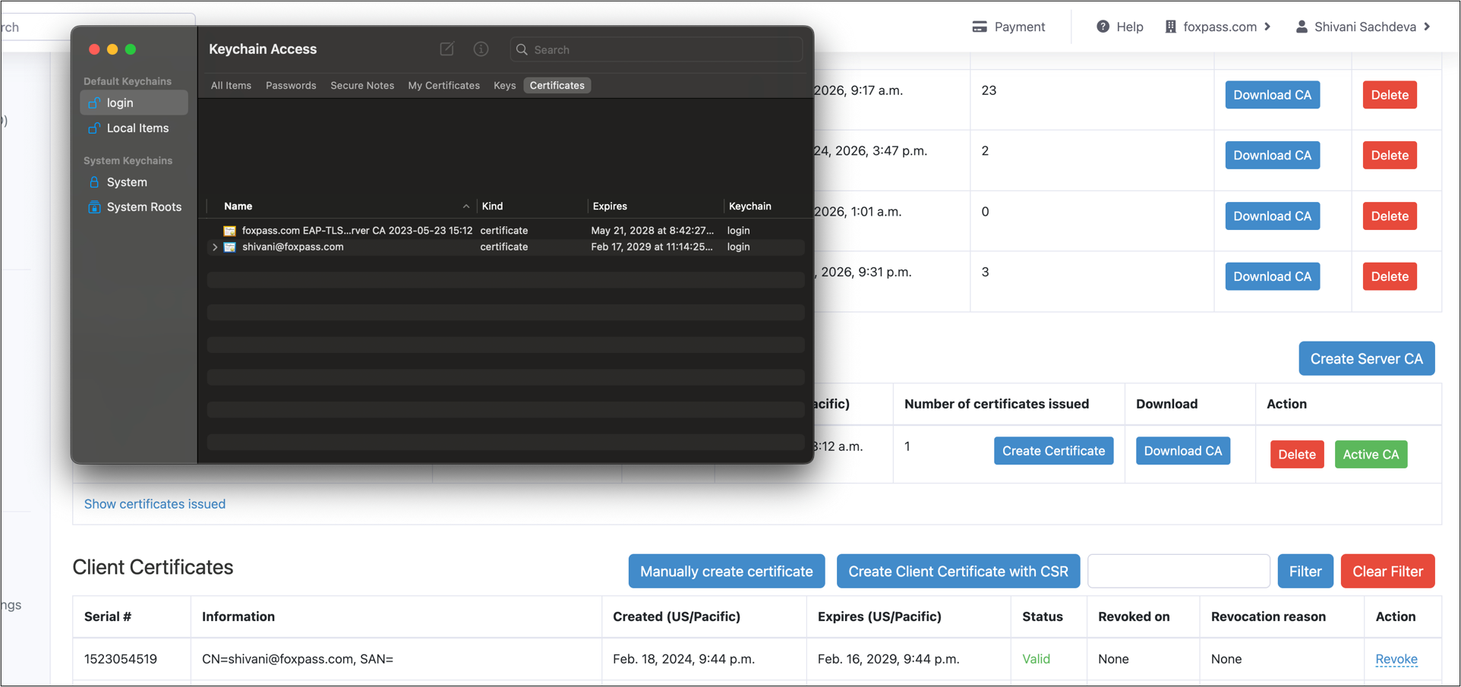Click the Help question mark icon
Image resolution: width=1461 pixels, height=687 pixels.
(x=1103, y=27)
